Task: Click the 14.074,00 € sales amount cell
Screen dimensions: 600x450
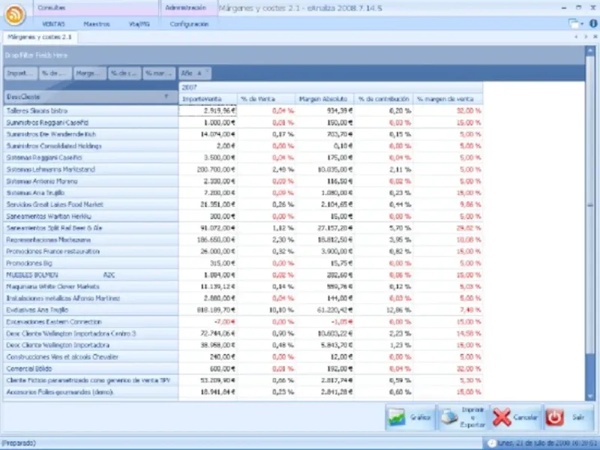Action: [208, 134]
